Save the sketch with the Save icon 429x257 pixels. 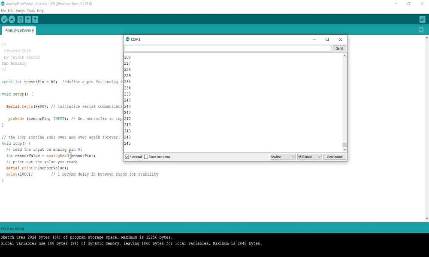(x=35, y=19)
